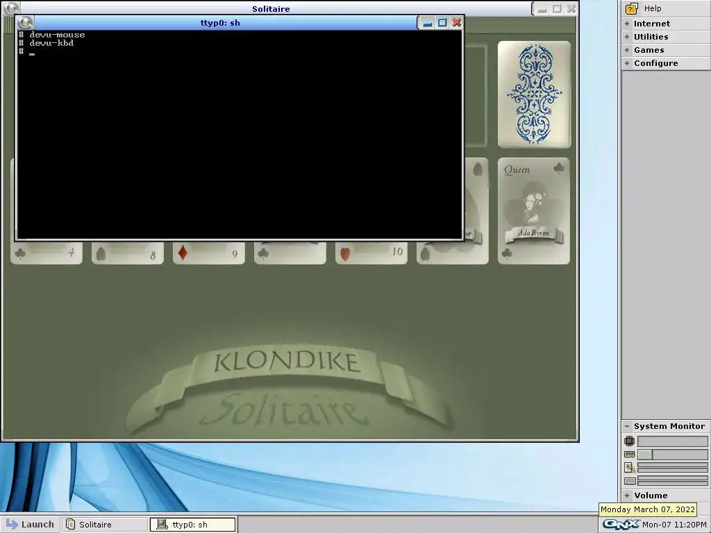
Task: Select the ttyp0: sh taskbar button
Action: [x=193, y=525]
